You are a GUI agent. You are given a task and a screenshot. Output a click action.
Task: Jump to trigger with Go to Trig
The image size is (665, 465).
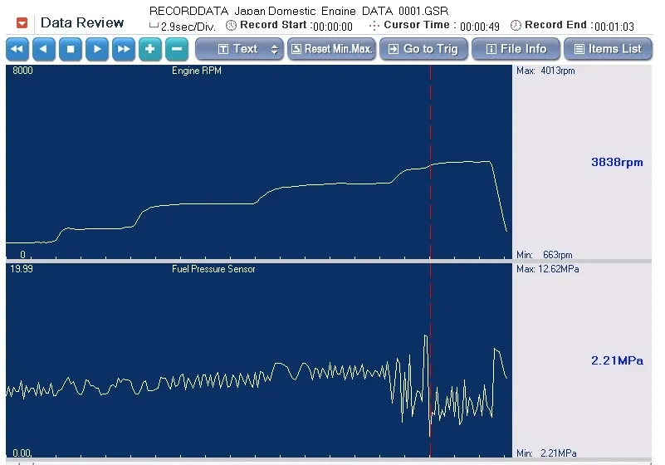423,49
